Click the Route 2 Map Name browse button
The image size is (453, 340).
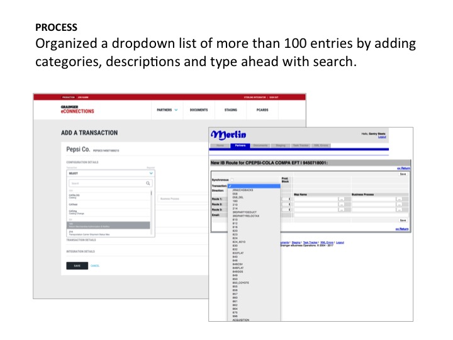click(x=342, y=204)
